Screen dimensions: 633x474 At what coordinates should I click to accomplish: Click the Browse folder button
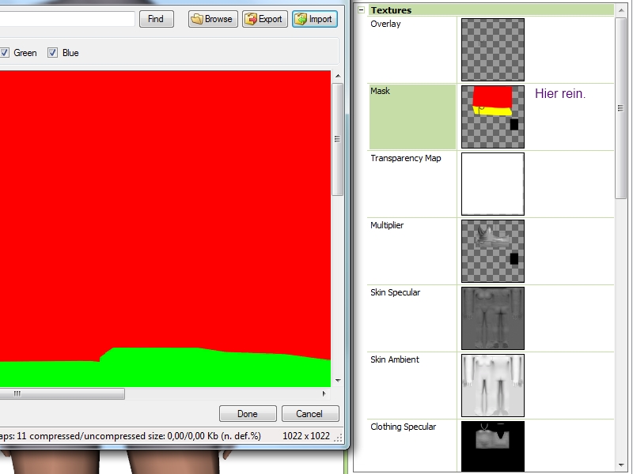(213, 19)
